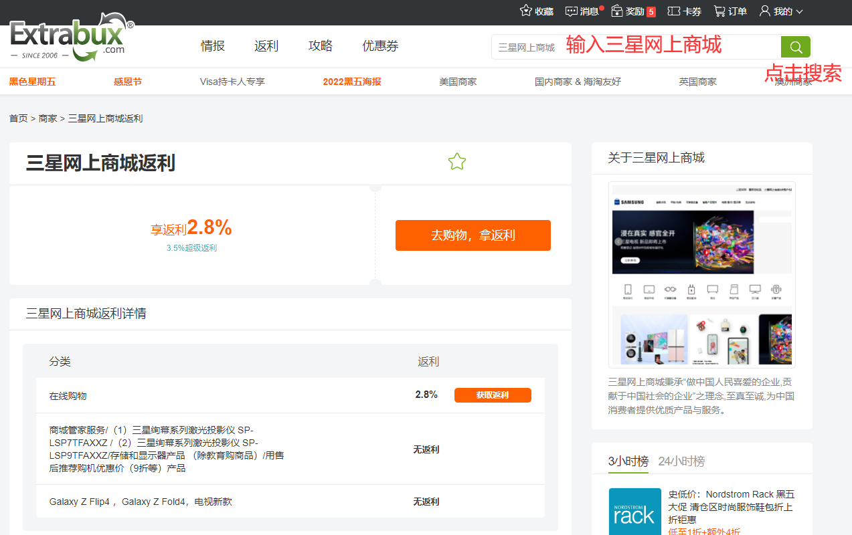Browse 英国商家 merchants
This screenshot has height=535, width=852.
[697, 82]
